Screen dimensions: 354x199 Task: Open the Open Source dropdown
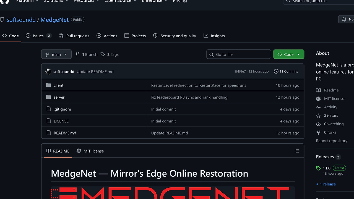point(120,1)
